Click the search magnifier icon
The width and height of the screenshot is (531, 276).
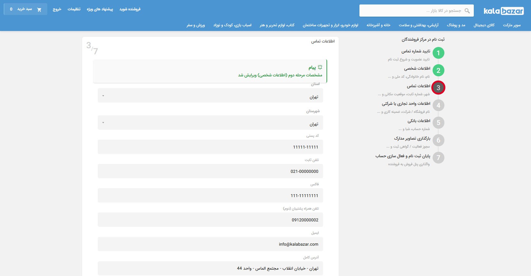click(467, 11)
